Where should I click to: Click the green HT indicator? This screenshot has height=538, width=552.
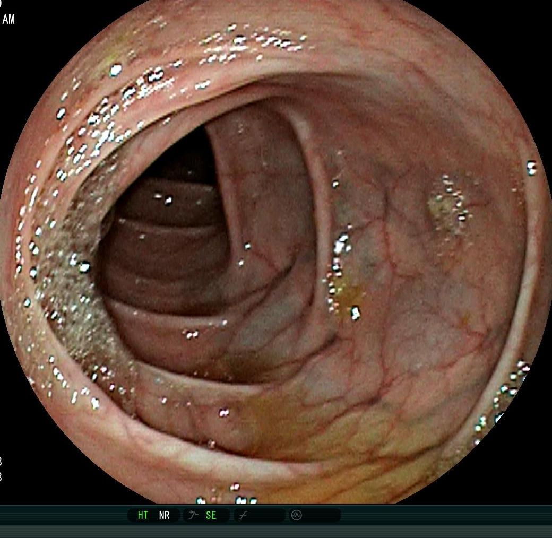[143, 515]
